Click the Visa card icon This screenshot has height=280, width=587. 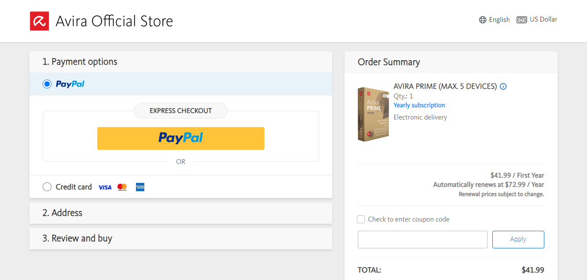click(105, 187)
